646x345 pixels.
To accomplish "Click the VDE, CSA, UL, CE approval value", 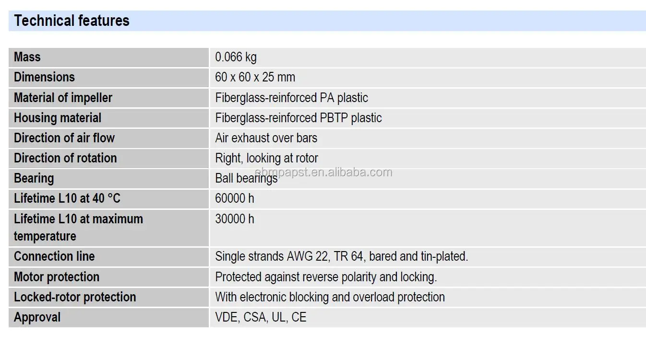I will coord(261,317).
